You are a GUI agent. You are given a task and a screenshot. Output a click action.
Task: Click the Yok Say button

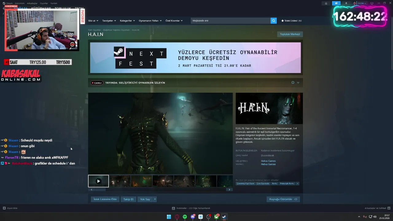point(145,199)
